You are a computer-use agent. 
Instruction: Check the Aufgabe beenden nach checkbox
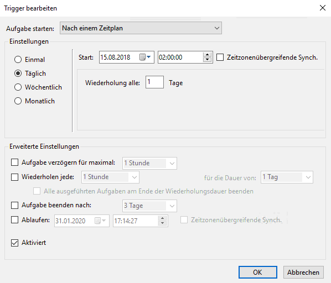[x=14, y=205]
